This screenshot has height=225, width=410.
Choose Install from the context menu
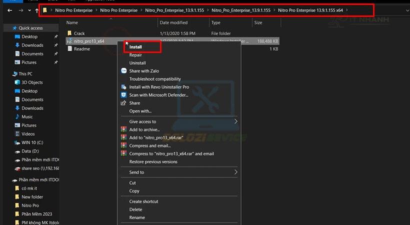point(135,47)
